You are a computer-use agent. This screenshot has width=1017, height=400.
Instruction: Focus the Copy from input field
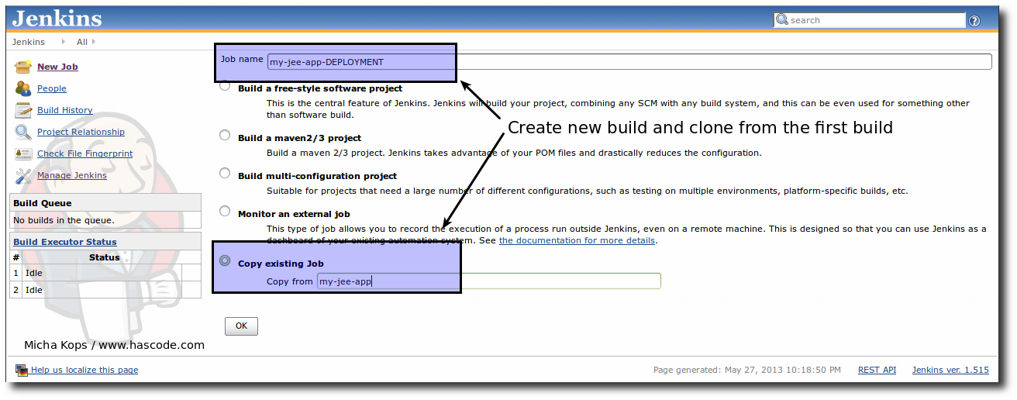tap(488, 281)
